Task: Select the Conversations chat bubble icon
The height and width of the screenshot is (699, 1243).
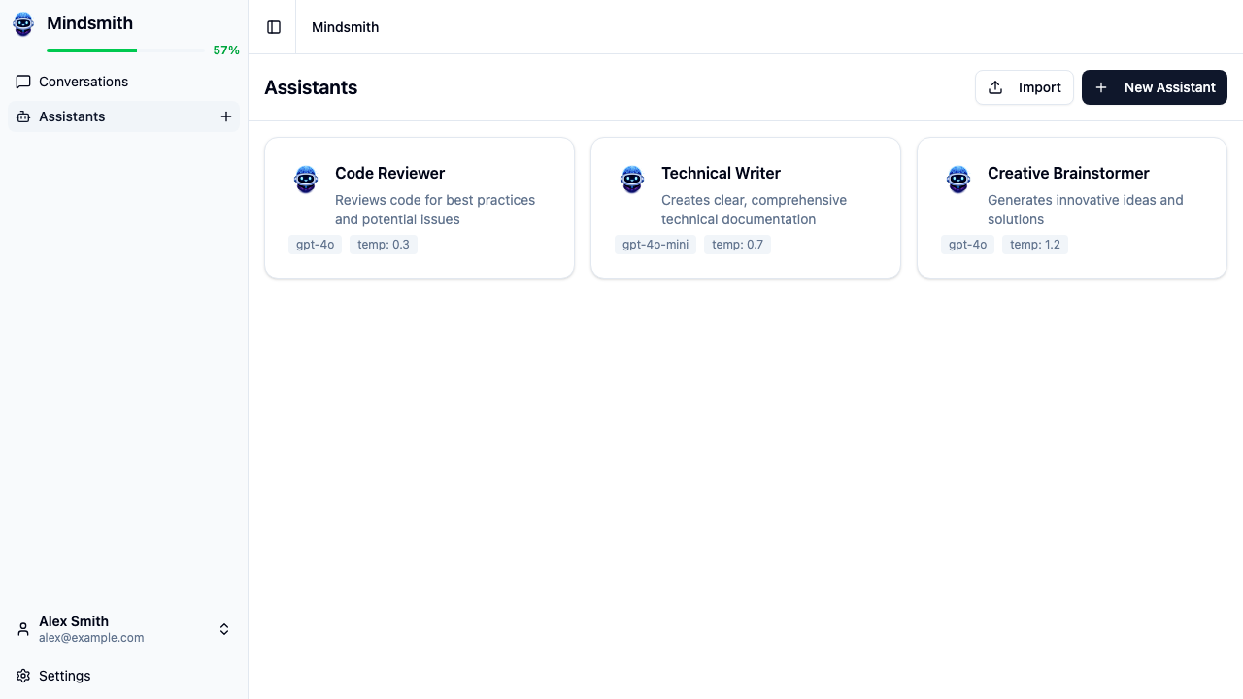Action: tap(23, 82)
